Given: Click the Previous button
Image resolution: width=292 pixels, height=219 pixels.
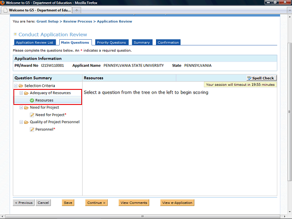Looking at the screenshot, I should pyautogui.click(x=24, y=203).
